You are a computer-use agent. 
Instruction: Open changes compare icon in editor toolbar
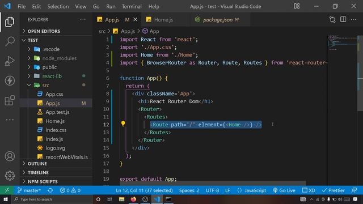[332, 19]
